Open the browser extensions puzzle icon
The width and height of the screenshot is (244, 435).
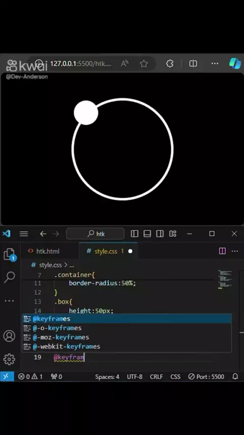pyautogui.click(x=169, y=64)
